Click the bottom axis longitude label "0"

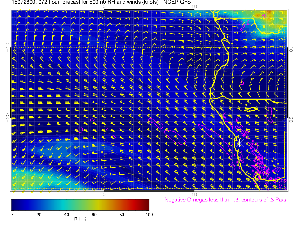point(104,194)
